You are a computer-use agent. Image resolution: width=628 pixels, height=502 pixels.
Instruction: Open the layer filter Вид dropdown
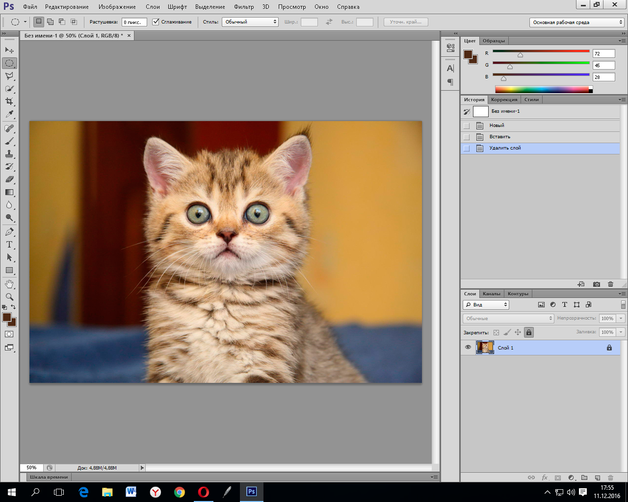(x=486, y=305)
